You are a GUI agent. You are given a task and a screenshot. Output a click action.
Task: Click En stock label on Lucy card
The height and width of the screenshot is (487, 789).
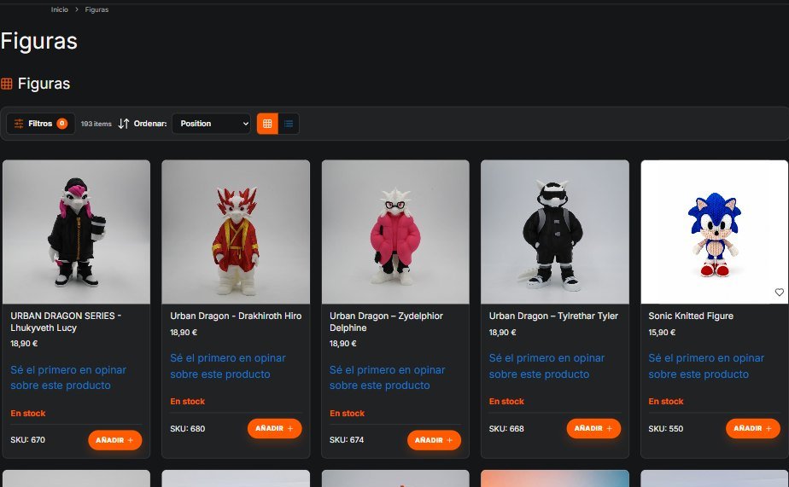[28, 413]
